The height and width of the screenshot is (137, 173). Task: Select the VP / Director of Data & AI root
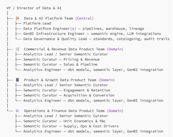coord(34,8)
